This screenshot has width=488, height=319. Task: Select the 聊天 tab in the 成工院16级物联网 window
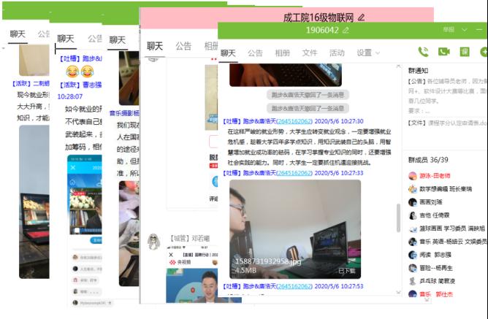155,46
